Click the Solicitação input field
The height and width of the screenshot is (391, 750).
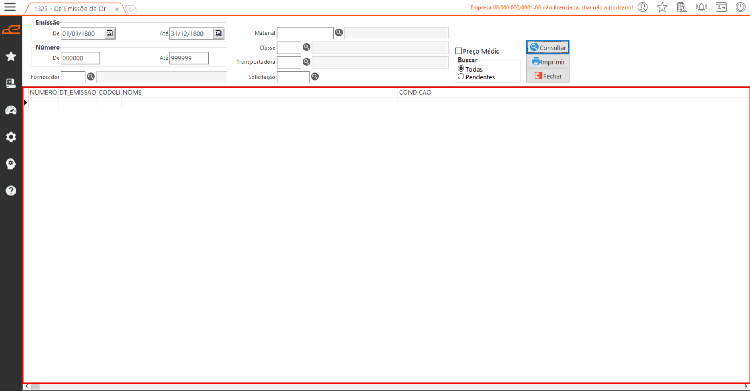pyautogui.click(x=293, y=77)
